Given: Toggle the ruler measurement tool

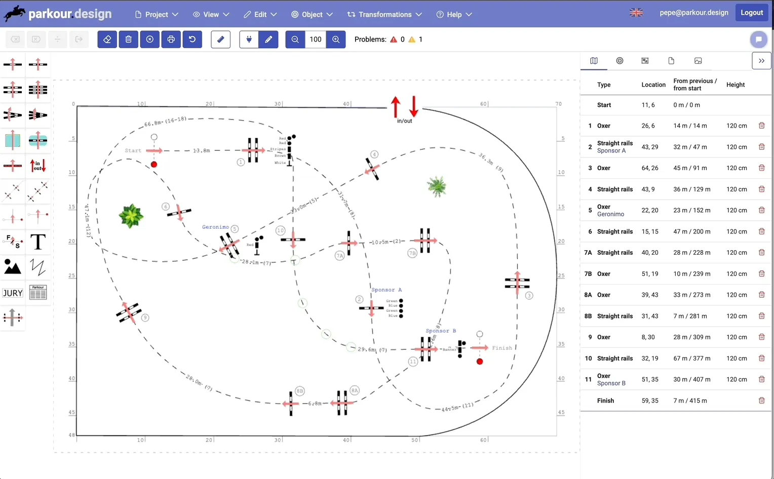Looking at the screenshot, I should point(220,39).
